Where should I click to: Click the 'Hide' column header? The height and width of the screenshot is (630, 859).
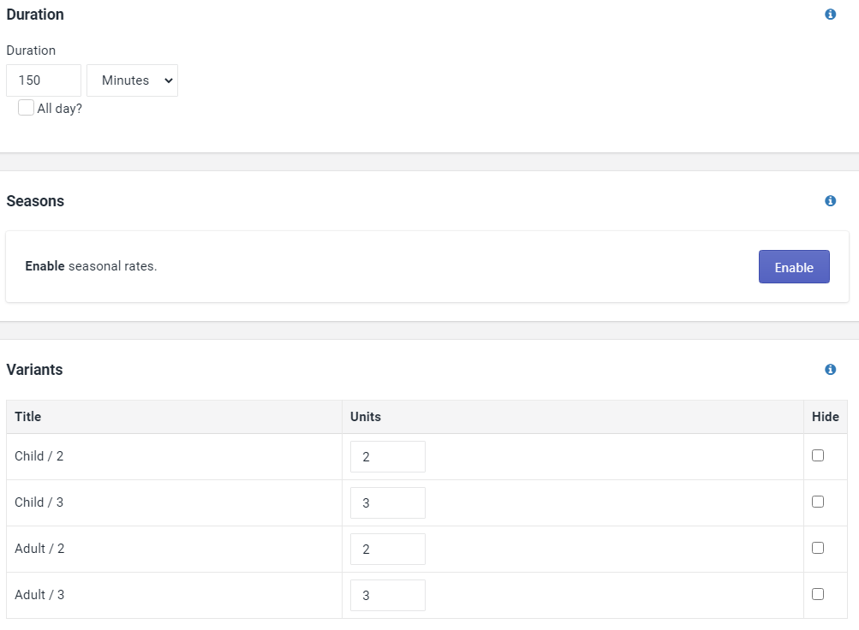tap(825, 417)
